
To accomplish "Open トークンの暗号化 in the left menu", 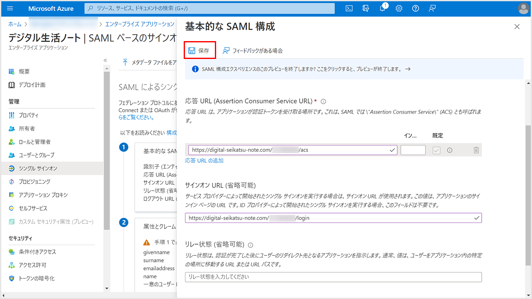I will (x=37, y=278).
